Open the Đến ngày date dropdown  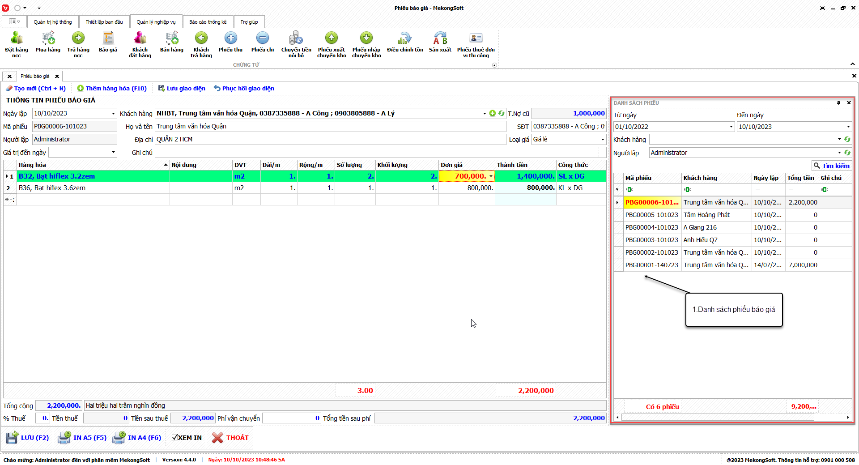[x=848, y=127]
